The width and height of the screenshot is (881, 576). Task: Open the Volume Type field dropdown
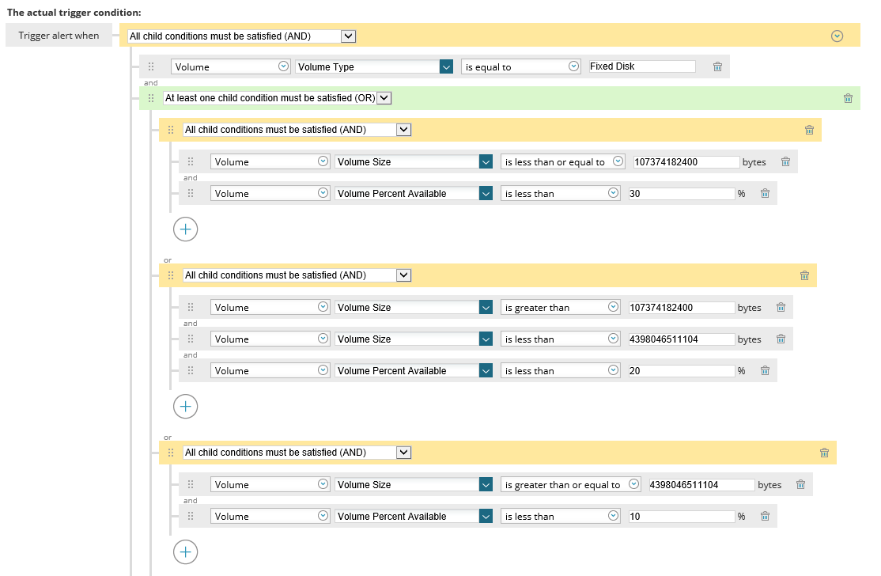(446, 67)
